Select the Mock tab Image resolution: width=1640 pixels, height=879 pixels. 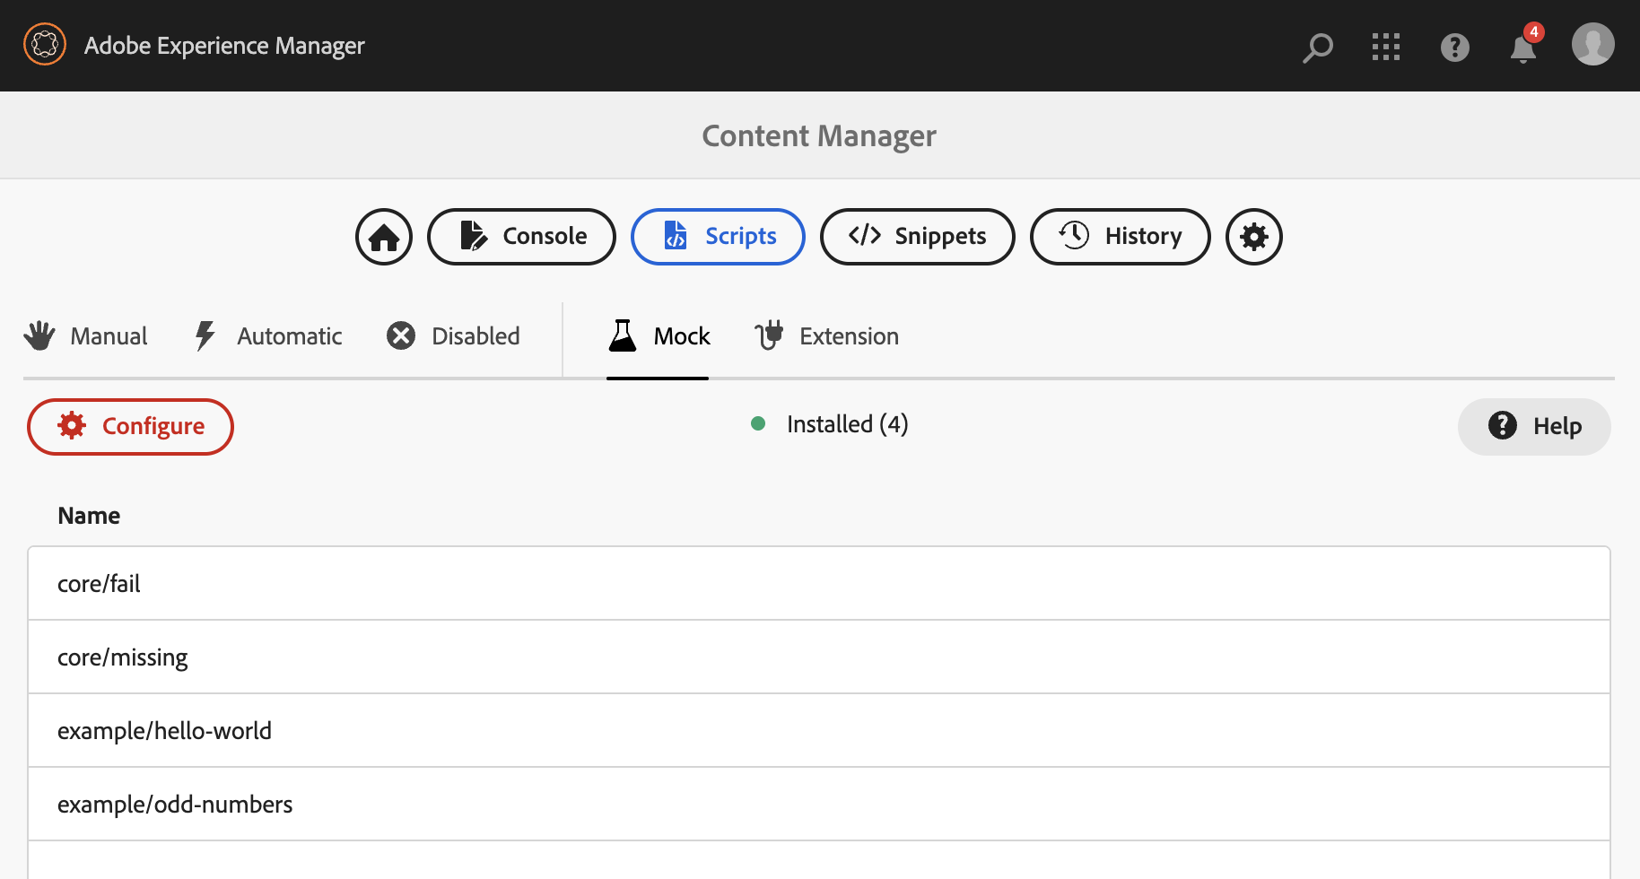659,336
